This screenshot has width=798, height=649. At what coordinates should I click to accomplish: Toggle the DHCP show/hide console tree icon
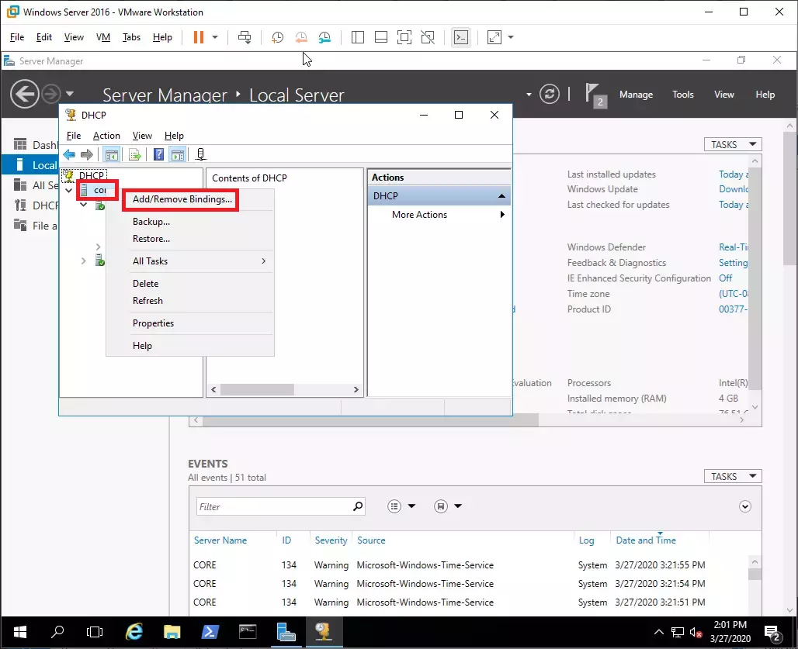click(112, 154)
